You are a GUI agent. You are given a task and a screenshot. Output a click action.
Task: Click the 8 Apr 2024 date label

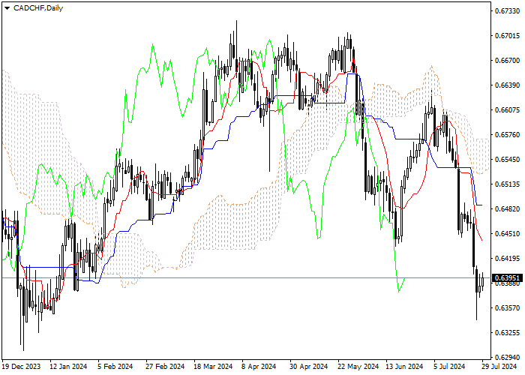click(x=259, y=367)
